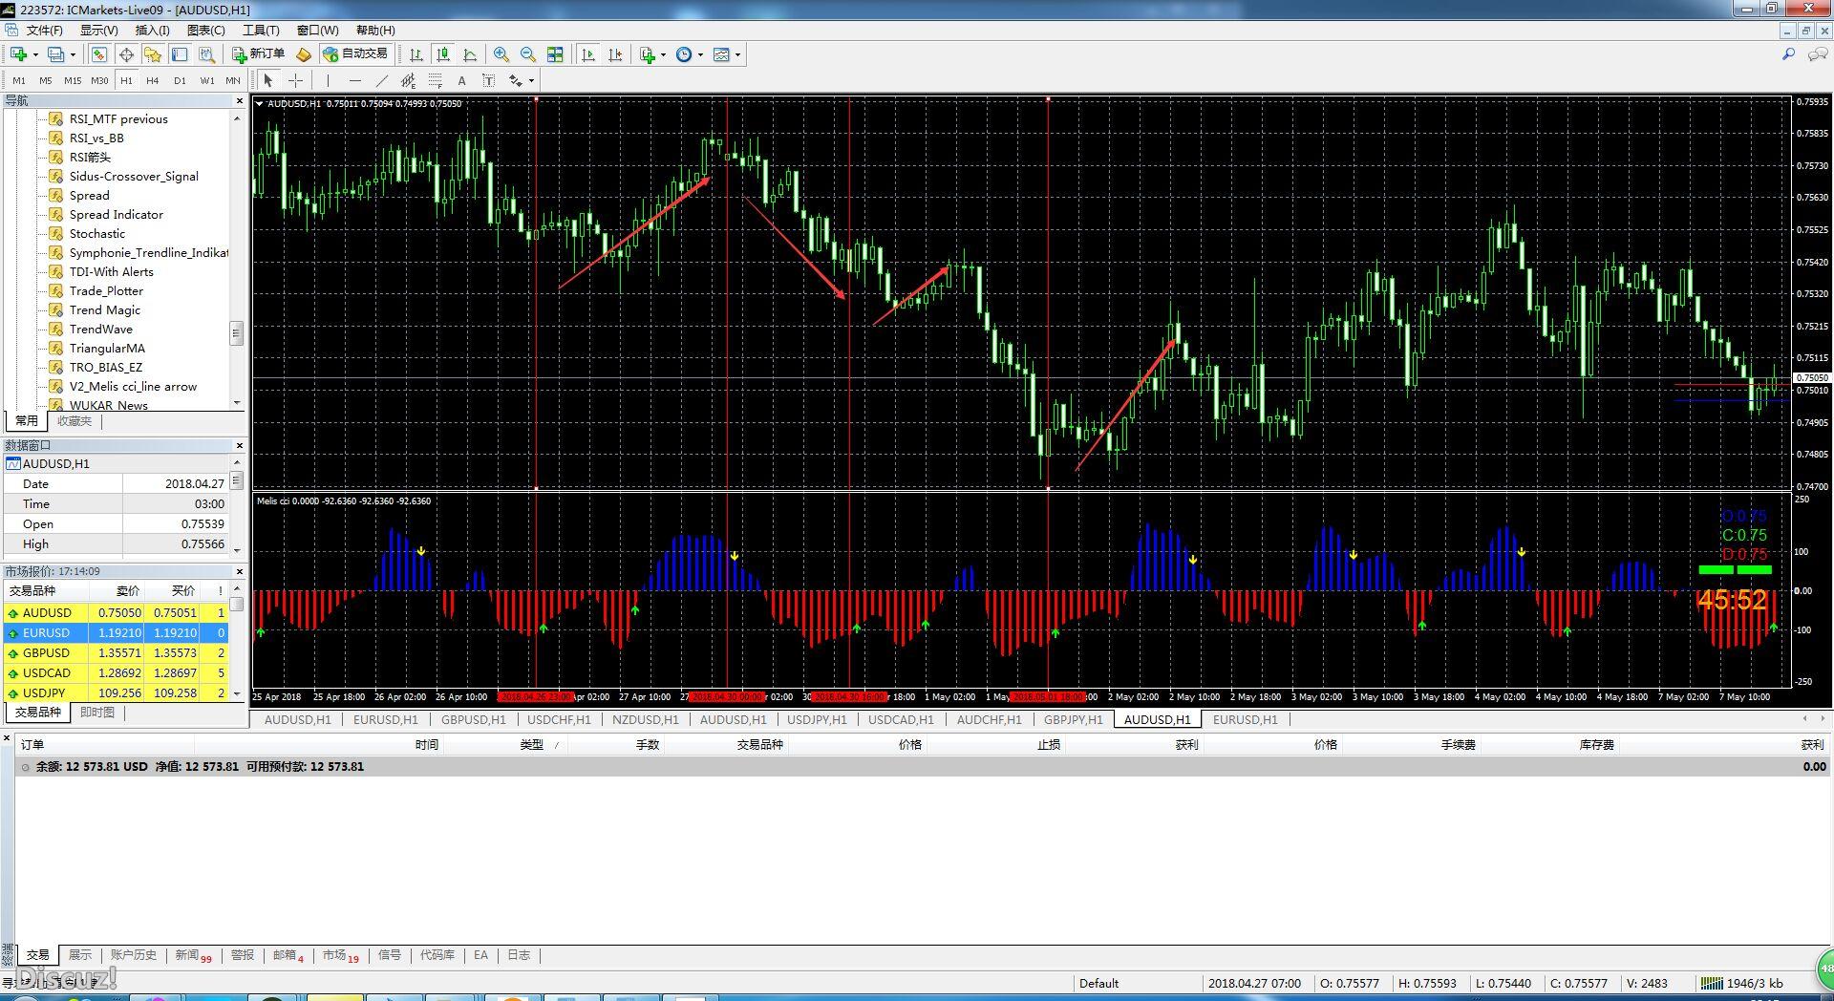
Task: Toggle the M5 timeframe button
Action: pyautogui.click(x=46, y=81)
